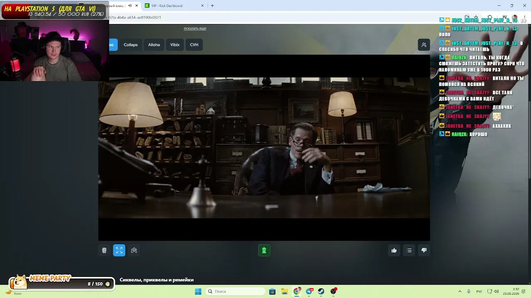Viewport: 531px width, 298px height.
Task: Open File Explorer from the taskbar
Action: [285, 291]
